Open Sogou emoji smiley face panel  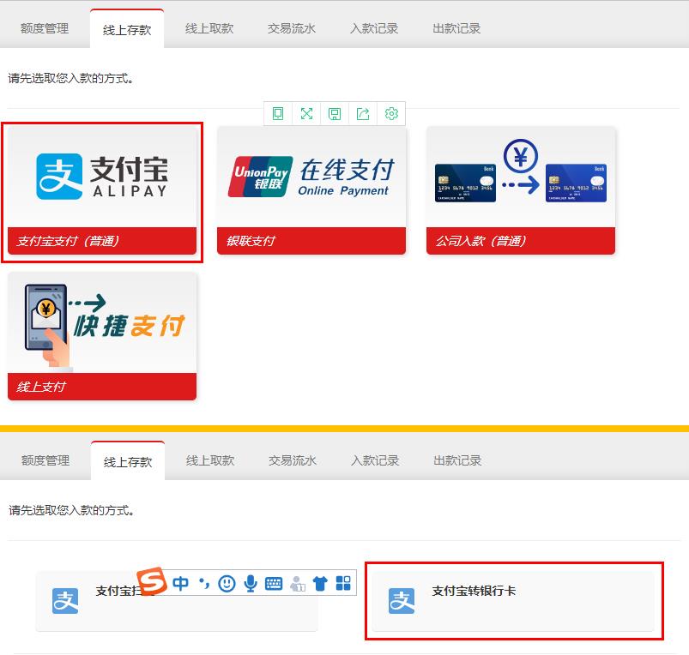click(227, 584)
